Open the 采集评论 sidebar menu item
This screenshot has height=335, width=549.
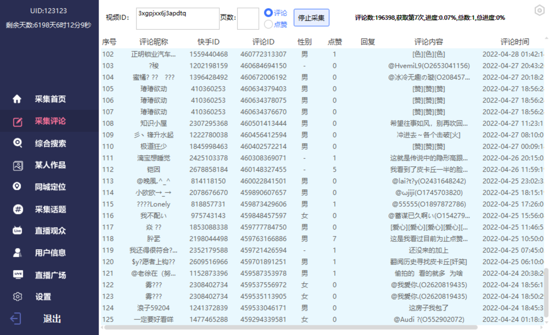(49, 121)
